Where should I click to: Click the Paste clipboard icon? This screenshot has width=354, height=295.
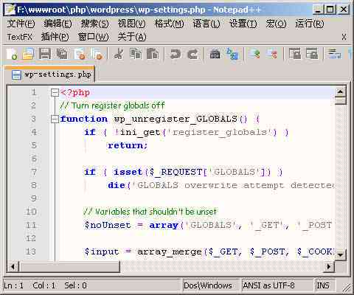[x=153, y=54]
